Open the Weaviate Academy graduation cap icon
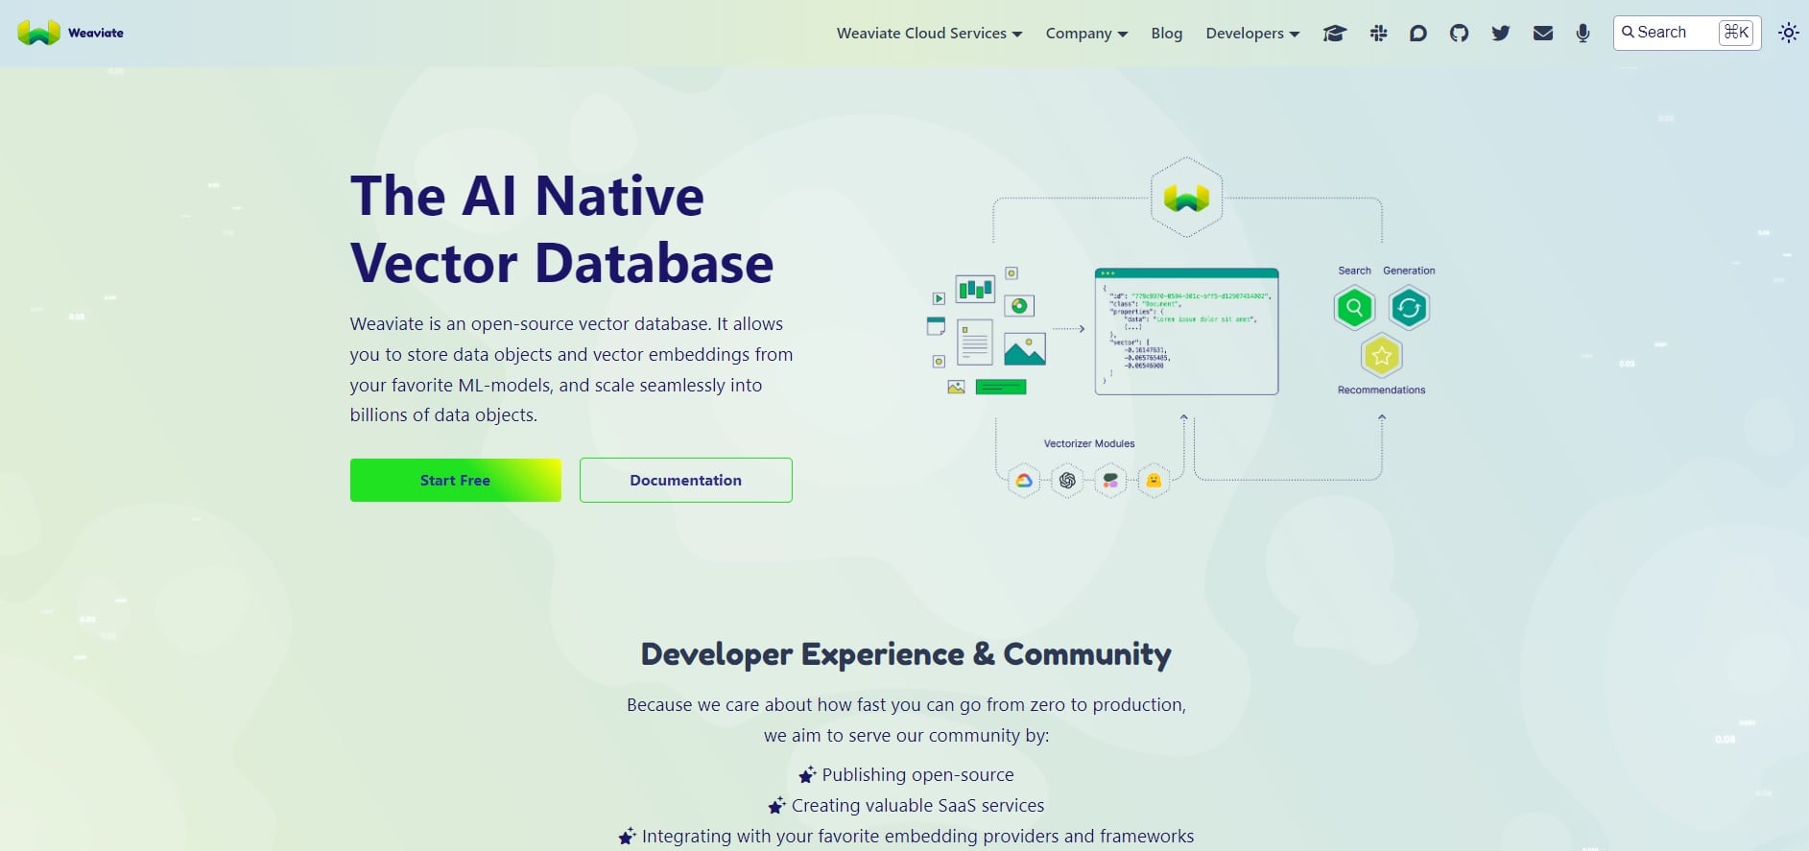The width and height of the screenshot is (1809, 851). [1334, 34]
